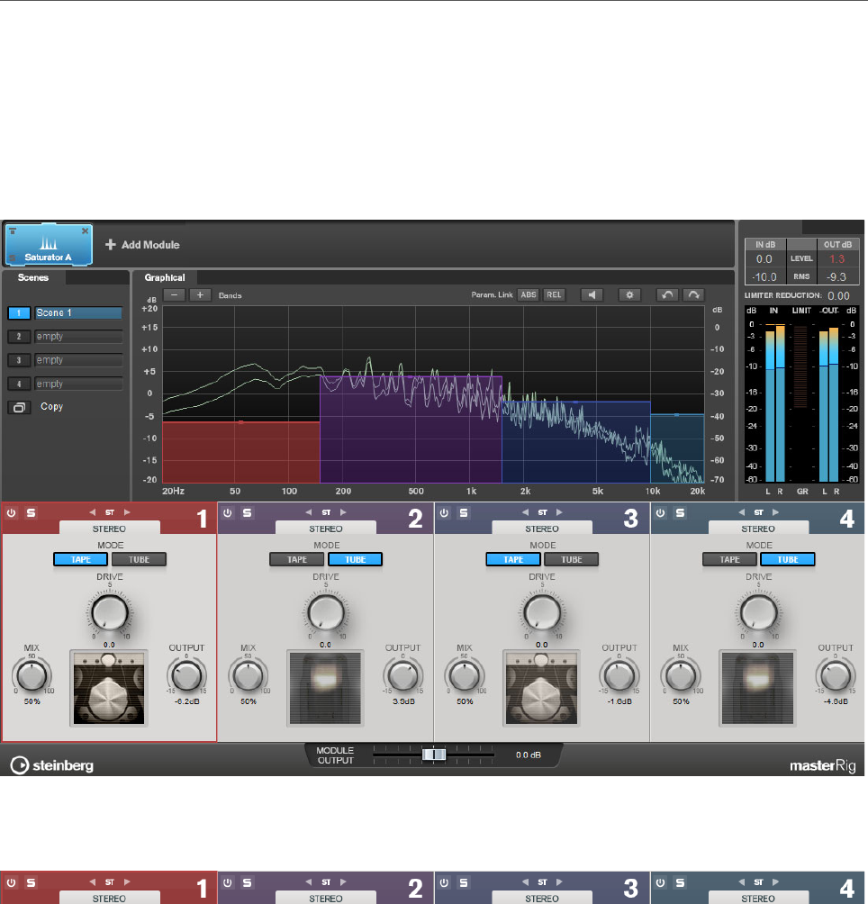
Task: Open band 2 STEREO channel selector
Action: tap(326, 529)
